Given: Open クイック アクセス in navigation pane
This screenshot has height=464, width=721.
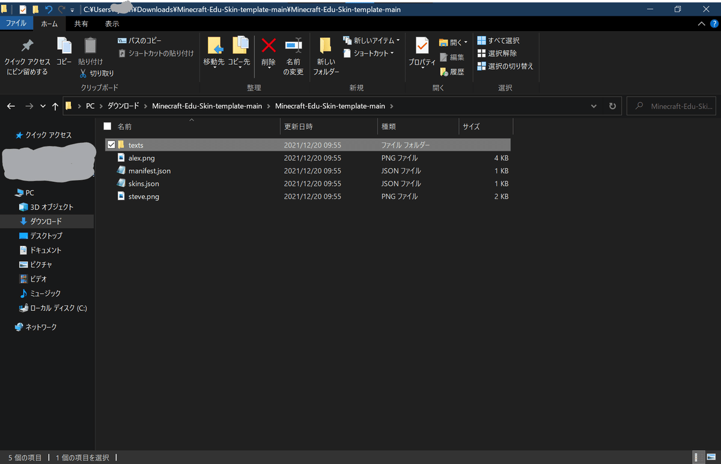Looking at the screenshot, I should click(x=43, y=135).
